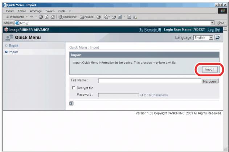Click the Windows flag logo in the menu bar corner
The width and height of the screenshot is (229, 152).
point(222,11)
